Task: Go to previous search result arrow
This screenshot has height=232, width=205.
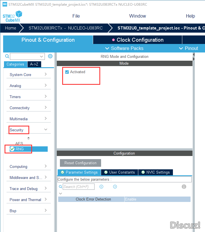Action: [101, 187]
